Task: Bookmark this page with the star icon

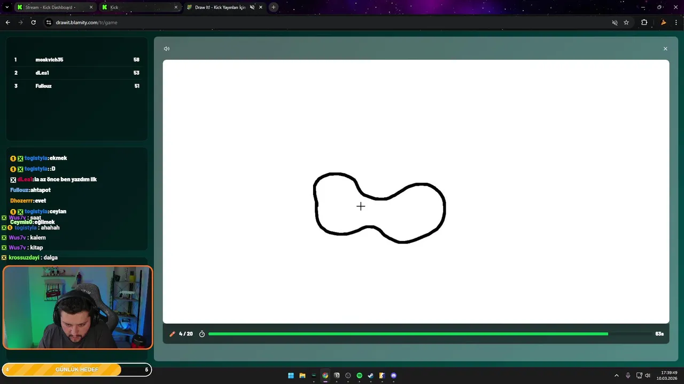Action: (626, 22)
